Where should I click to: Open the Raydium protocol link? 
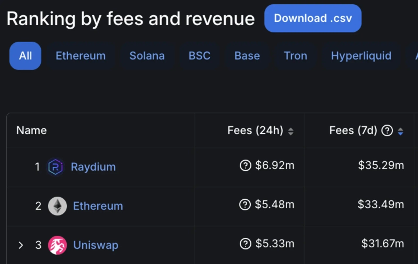(93, 167)
